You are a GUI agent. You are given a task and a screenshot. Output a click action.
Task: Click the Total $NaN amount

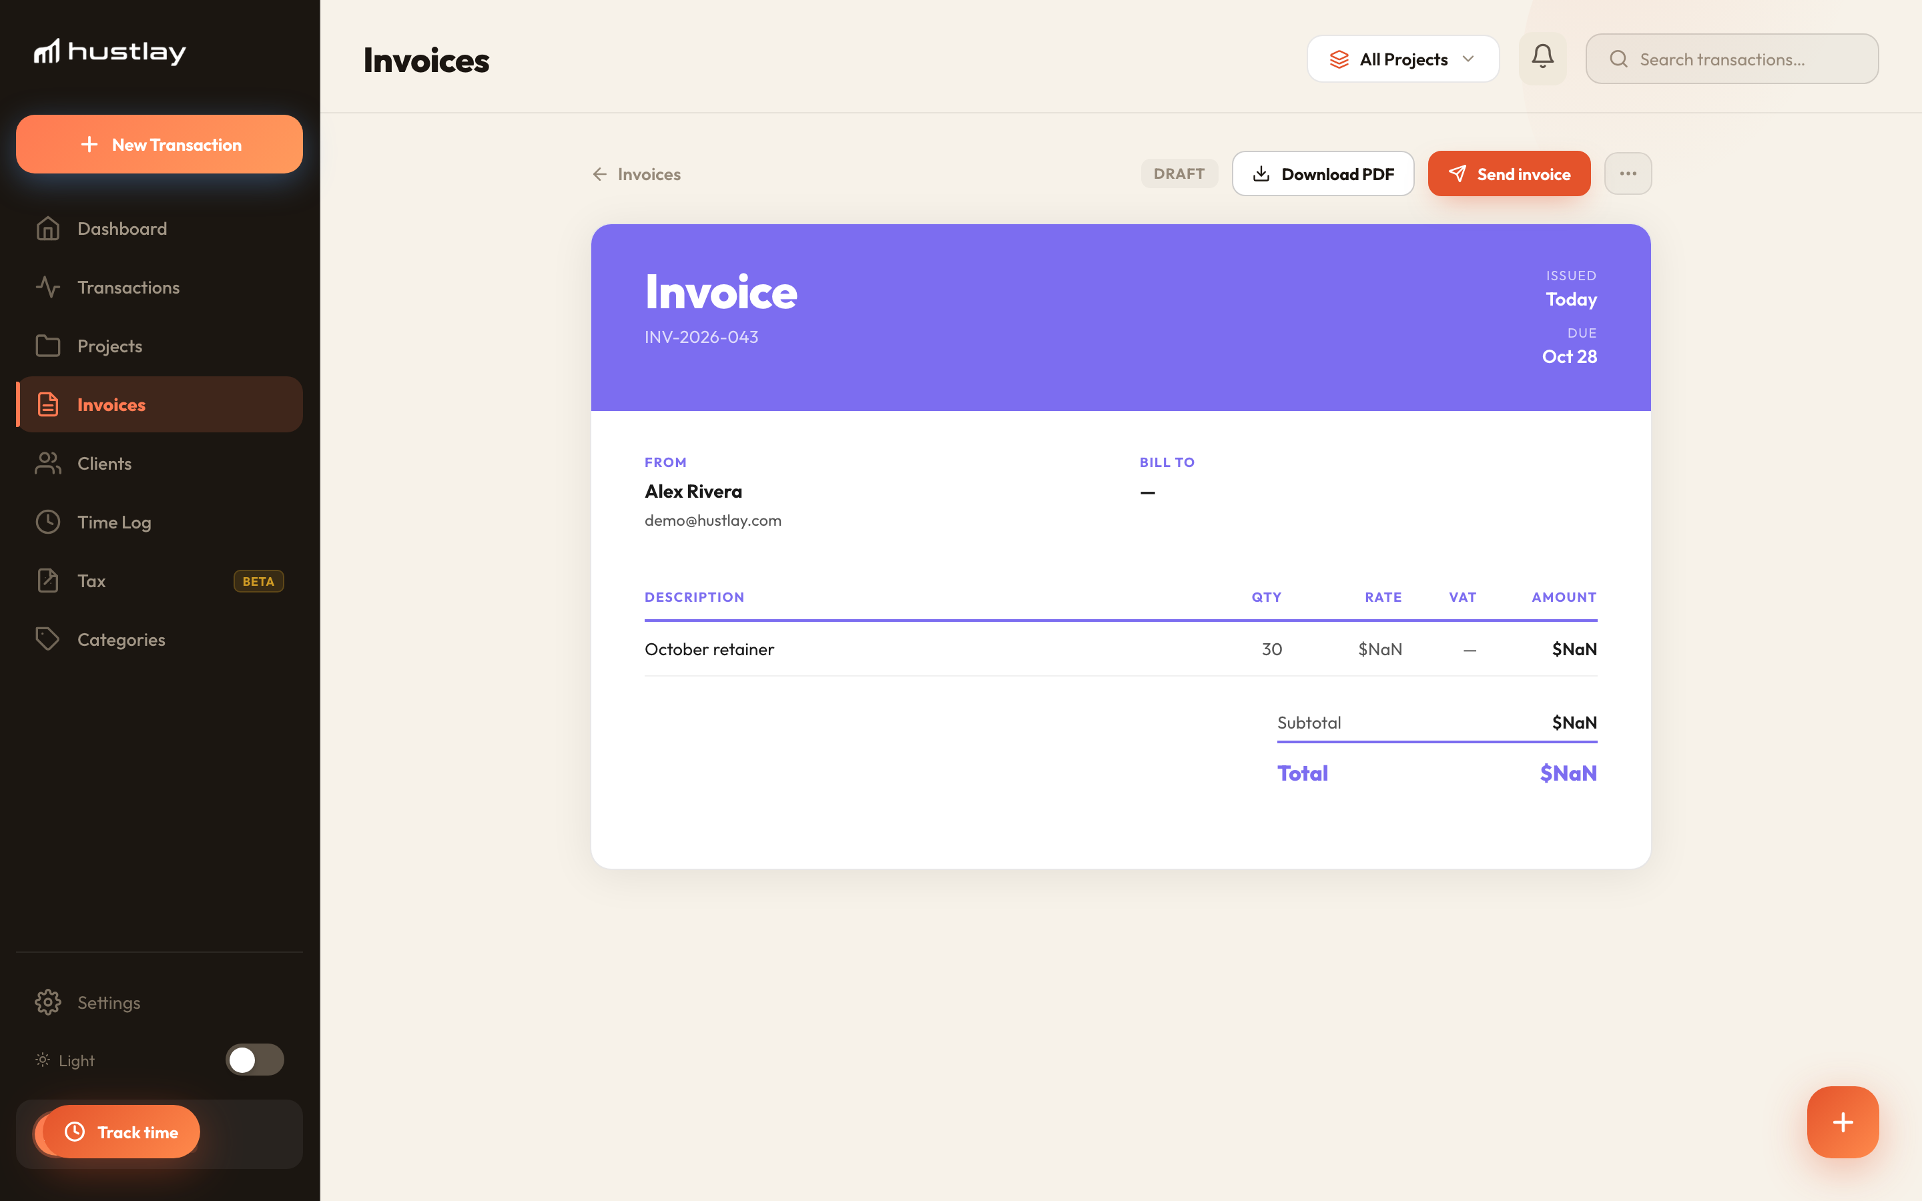point(1568,773)
